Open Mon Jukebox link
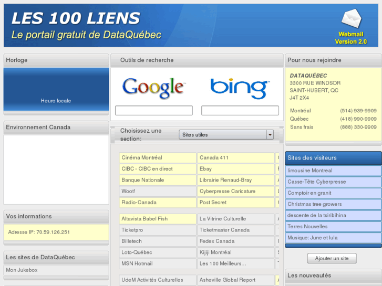The image size is (382, 286). pyautogui.click(x=22, y=270)
